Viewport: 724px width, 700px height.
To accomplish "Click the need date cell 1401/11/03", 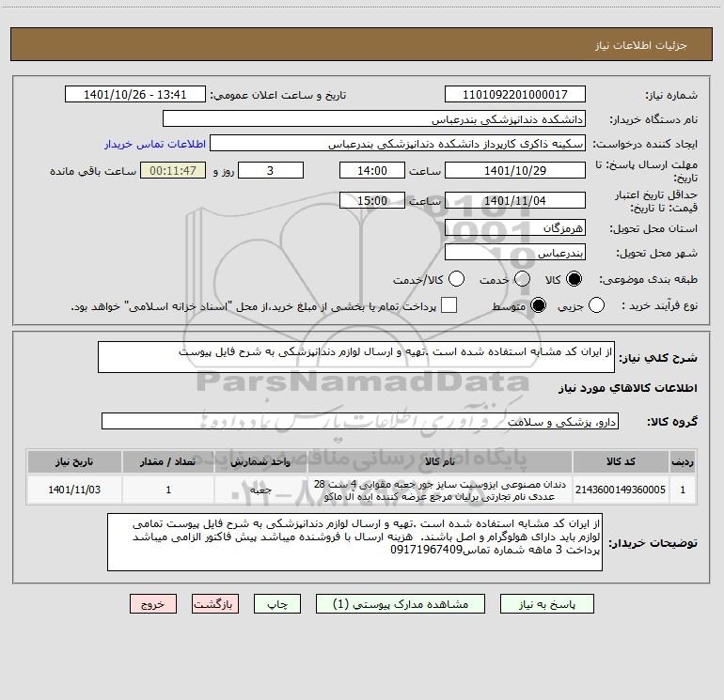I will click(74, 490).
